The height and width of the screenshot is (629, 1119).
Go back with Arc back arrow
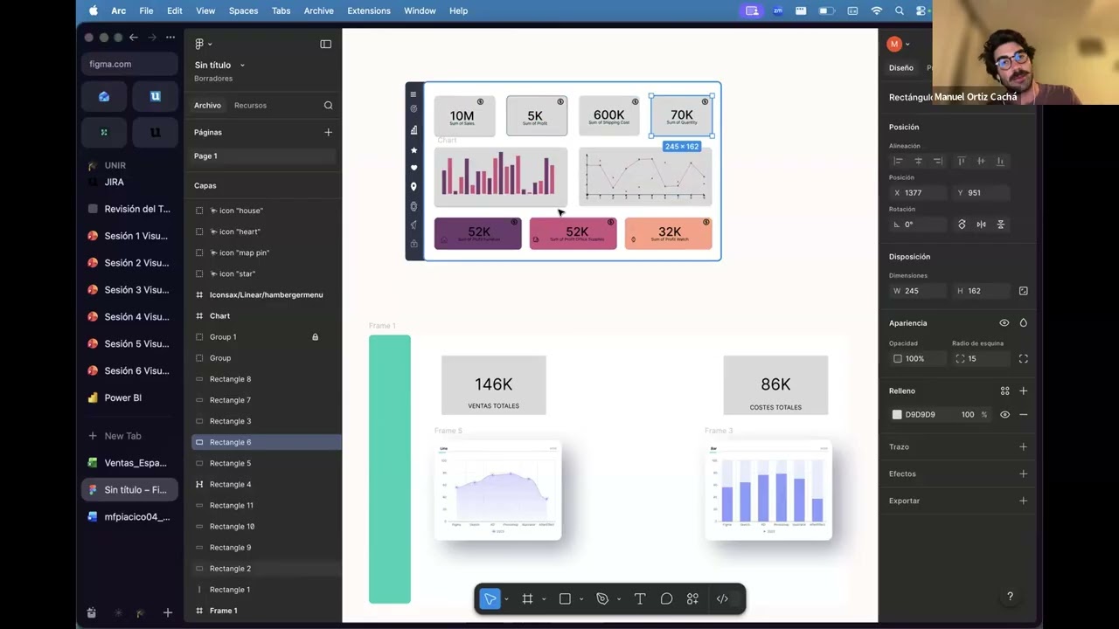coord(133,38)
